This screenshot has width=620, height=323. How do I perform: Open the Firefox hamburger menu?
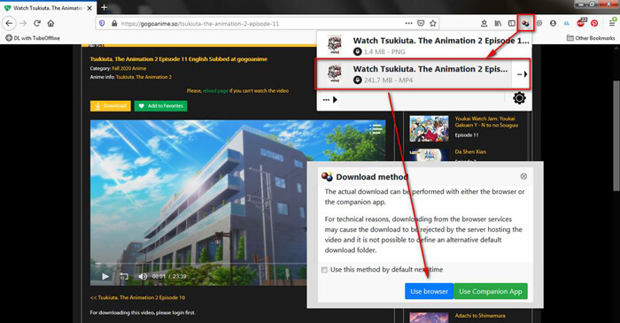tap(613, 24)
